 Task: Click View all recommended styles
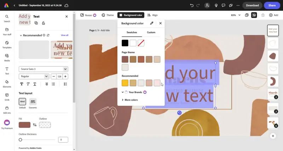(65, 35)
